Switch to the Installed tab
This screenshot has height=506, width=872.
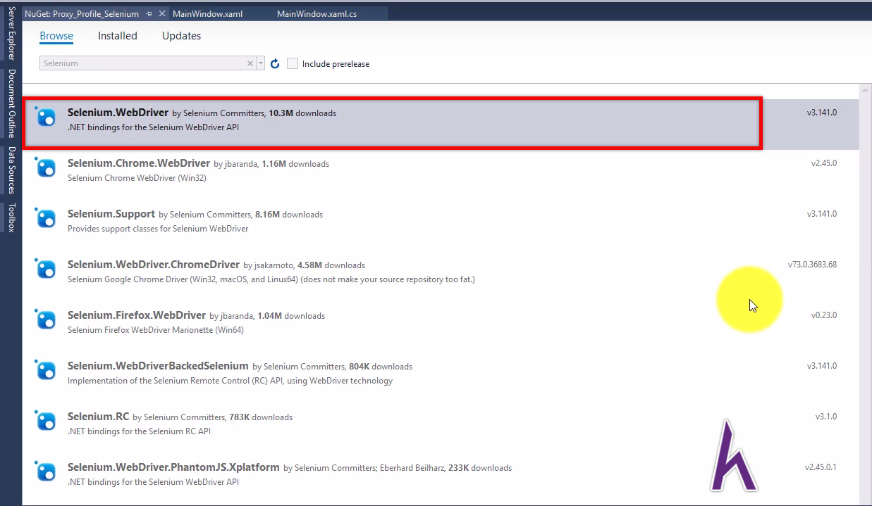(118, 36)
